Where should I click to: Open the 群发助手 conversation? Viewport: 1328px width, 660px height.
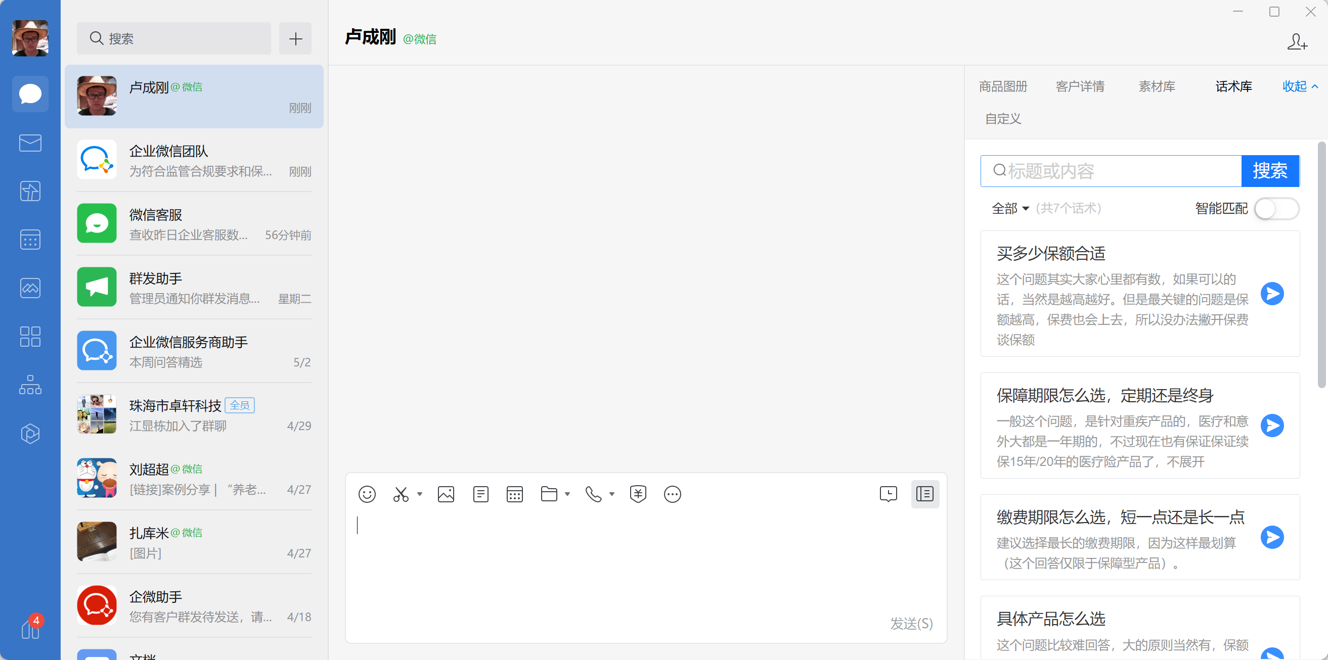[194, 288]
